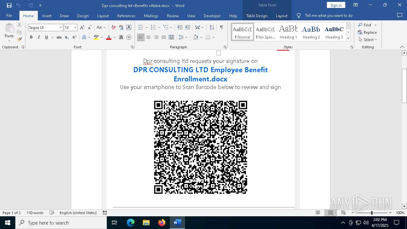
Task: Open the Mailings tab
Action: coord(151,16)
